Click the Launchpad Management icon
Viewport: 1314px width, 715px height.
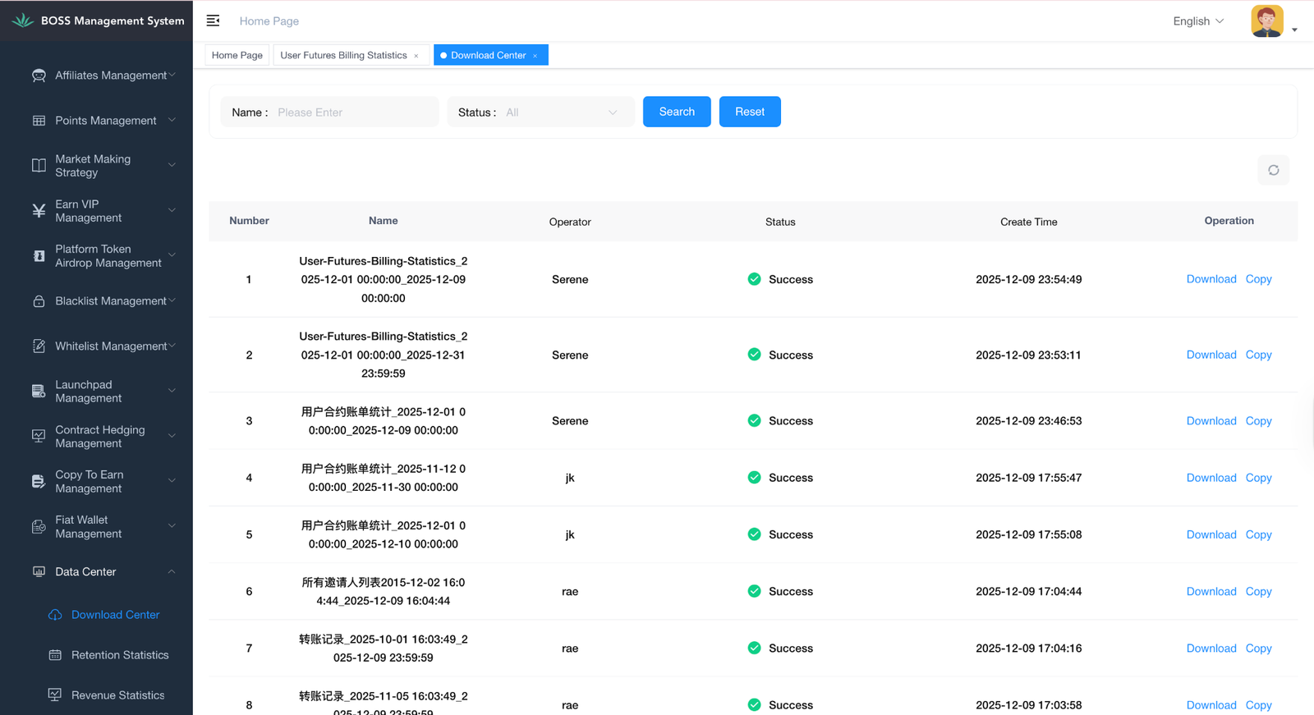point(39,392)
